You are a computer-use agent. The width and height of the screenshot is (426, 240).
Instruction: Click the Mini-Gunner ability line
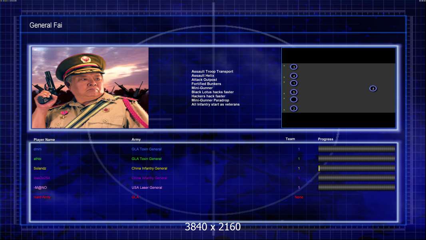[x=202, y=88]
